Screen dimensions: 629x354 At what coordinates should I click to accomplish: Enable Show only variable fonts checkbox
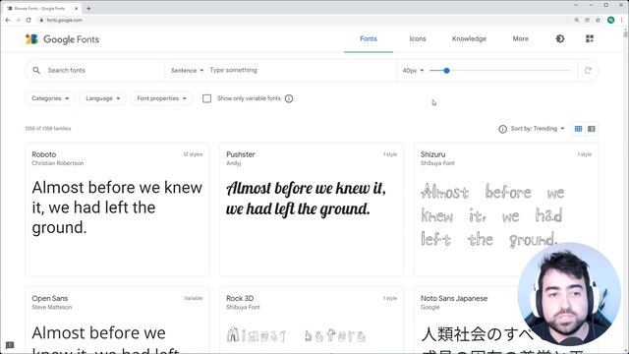tap(206, 98)
